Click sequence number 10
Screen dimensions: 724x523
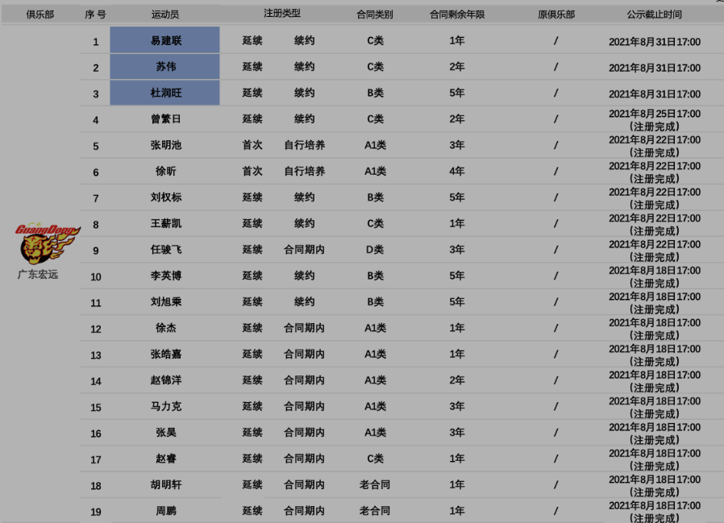tap(96, 277)
